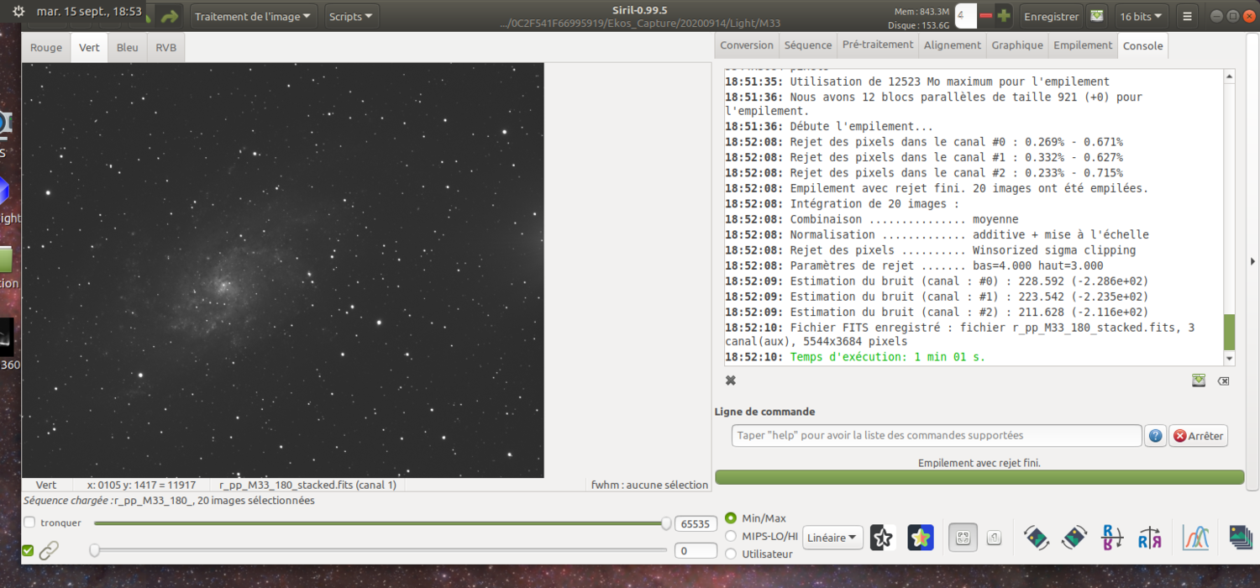1260x588 pixels.
Task: Click the M33 galaxy core in image
Action: point(223,286)
